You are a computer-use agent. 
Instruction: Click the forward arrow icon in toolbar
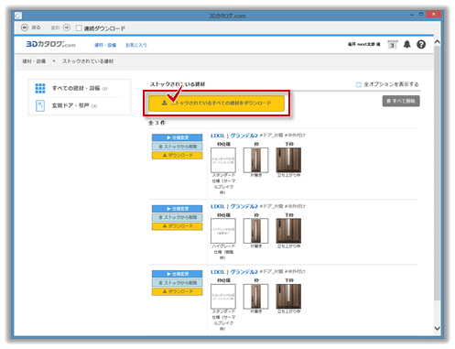point(67,27)
